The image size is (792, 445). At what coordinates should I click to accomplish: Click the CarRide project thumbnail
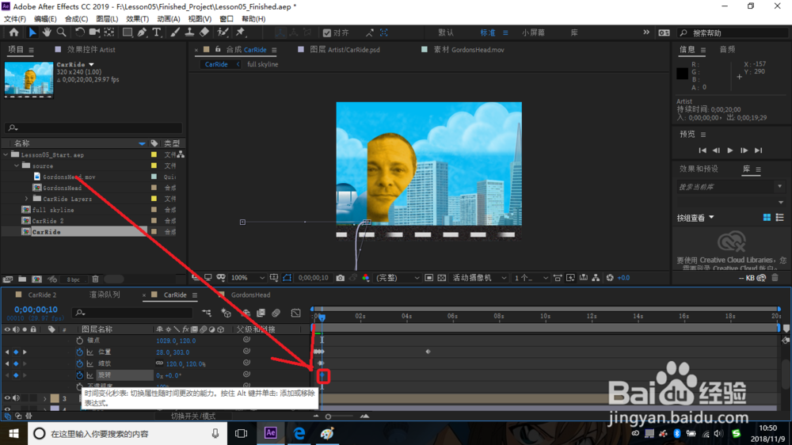(29, 80)
